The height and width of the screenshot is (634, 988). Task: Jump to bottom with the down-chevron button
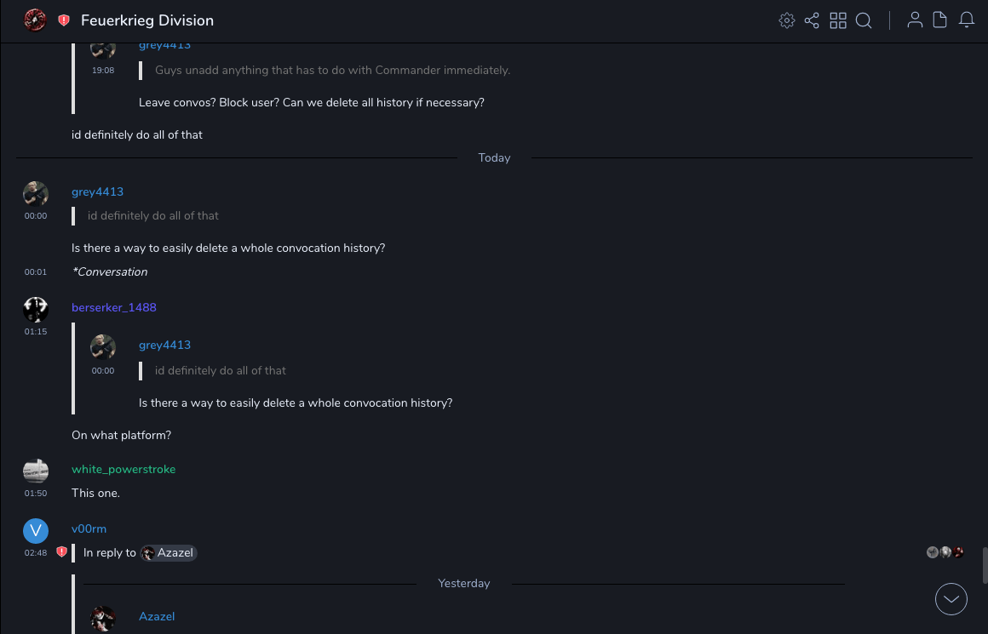(x=951, y=599)
